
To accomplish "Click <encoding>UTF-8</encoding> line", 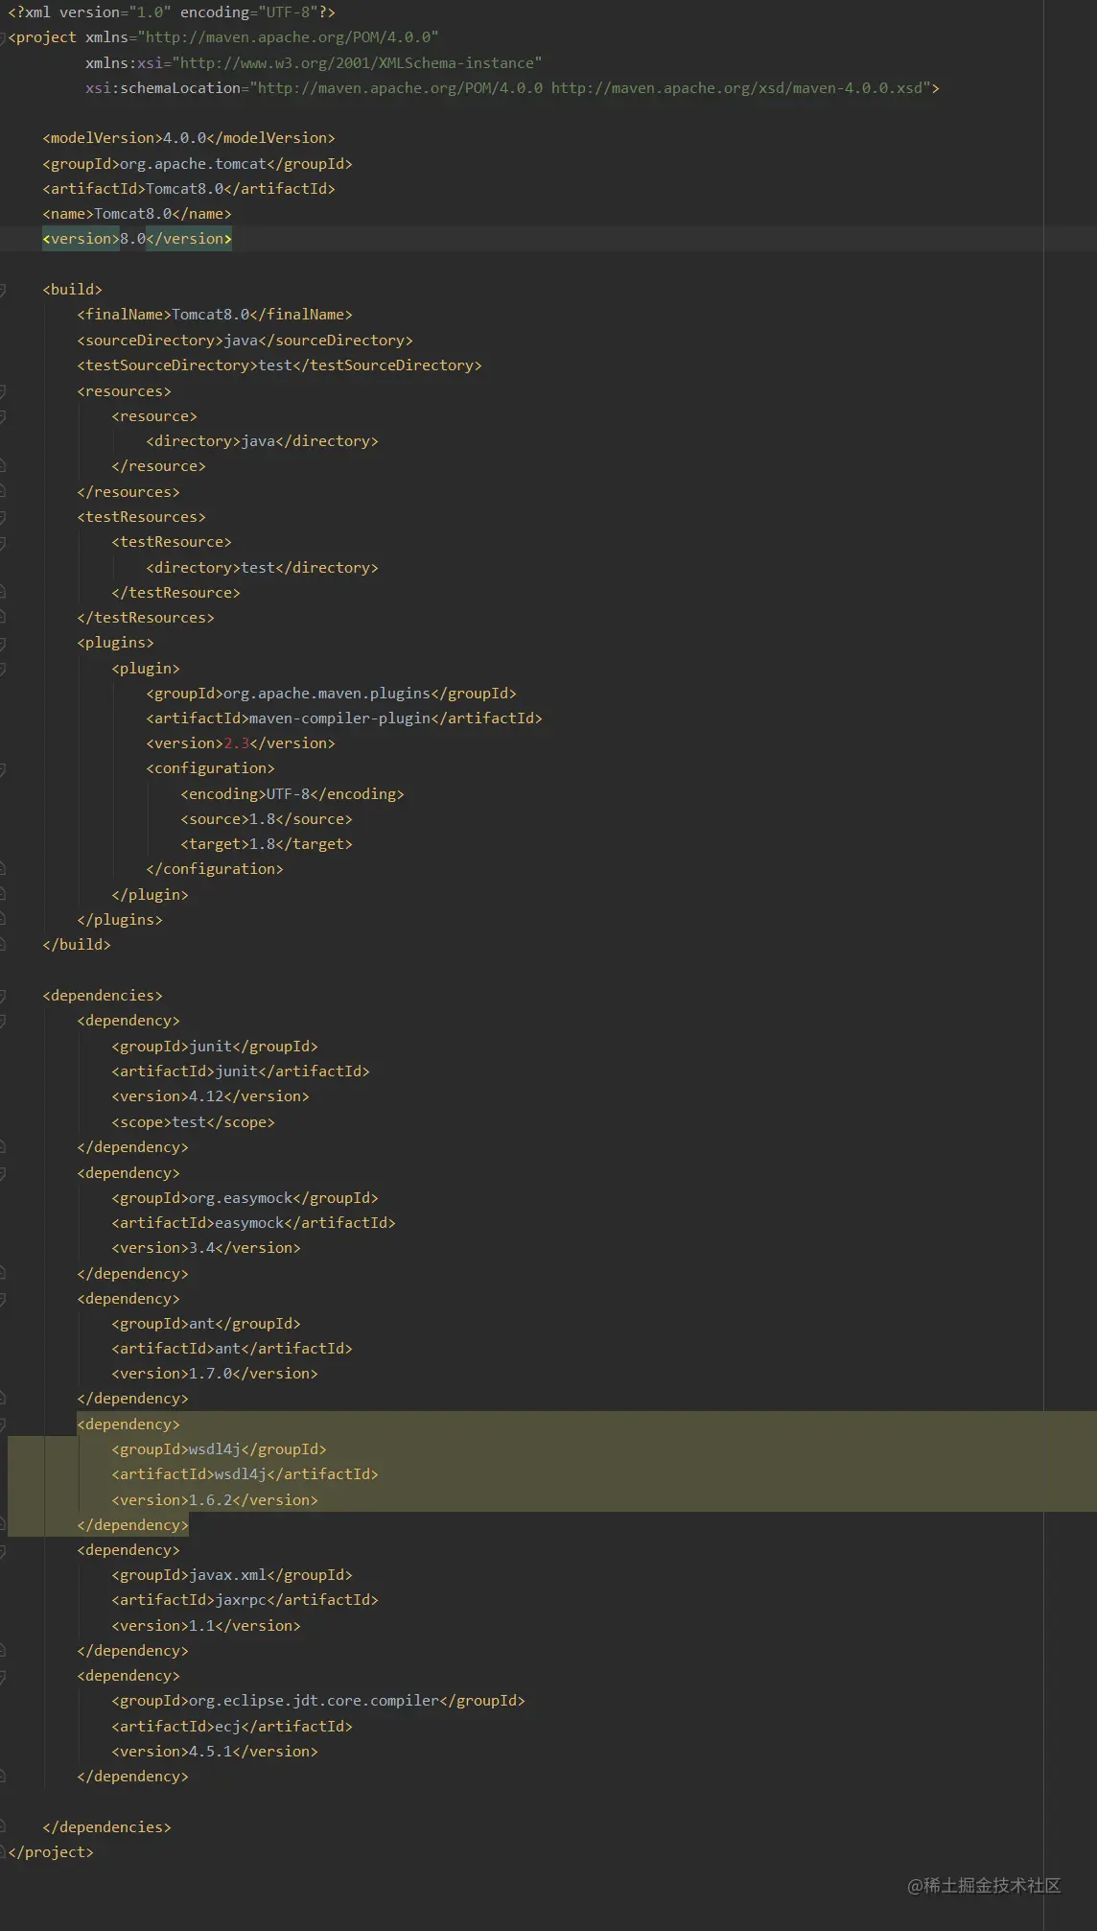I will (292, 794).
